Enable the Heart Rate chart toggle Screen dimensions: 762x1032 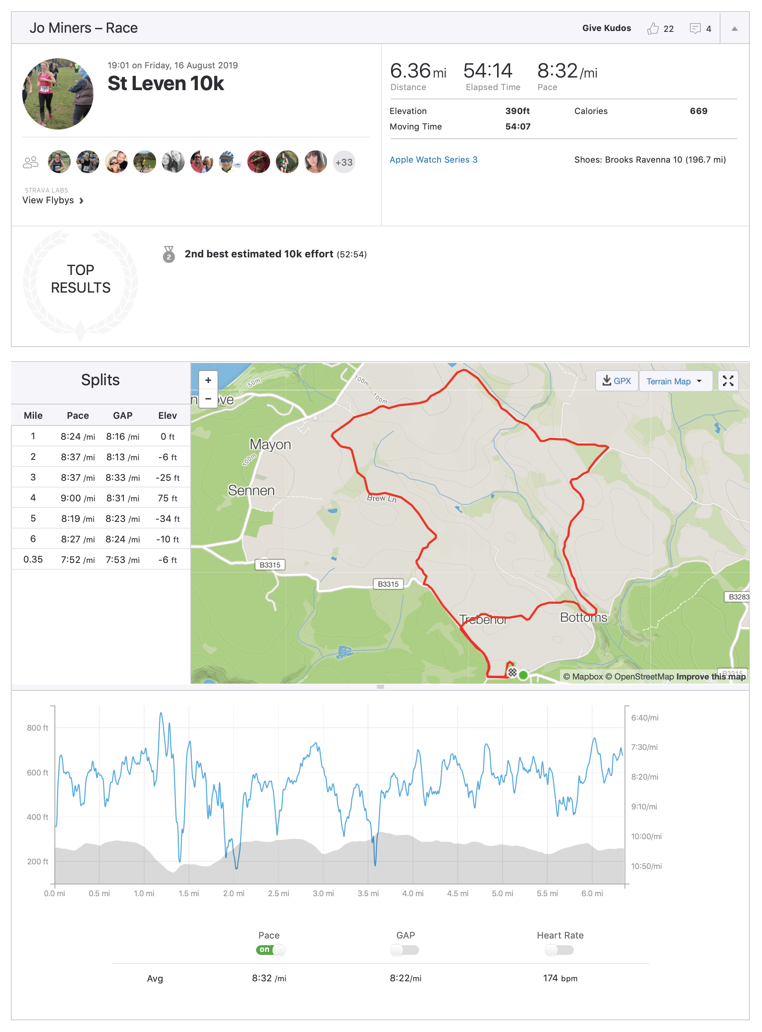tap(559, 950)
